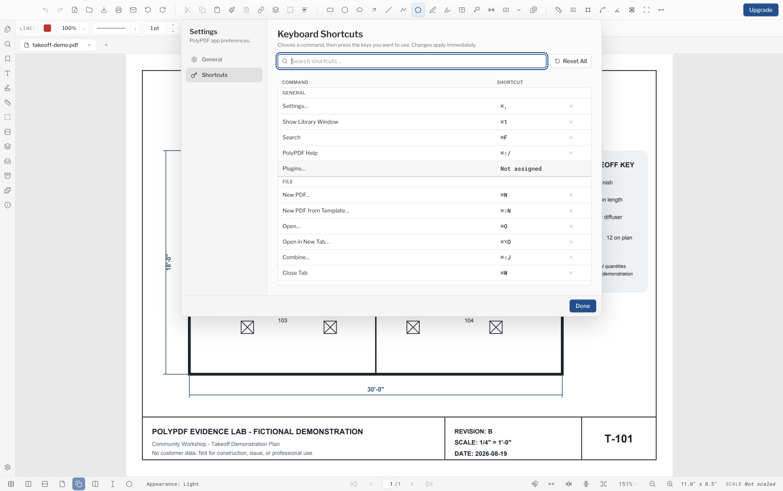783x491 pixels.
Task: Select the dimension line tool
Action: 491,10
